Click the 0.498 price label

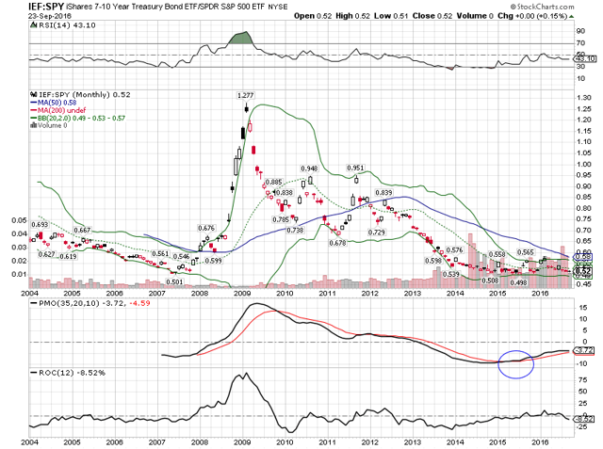click(518, 283)
